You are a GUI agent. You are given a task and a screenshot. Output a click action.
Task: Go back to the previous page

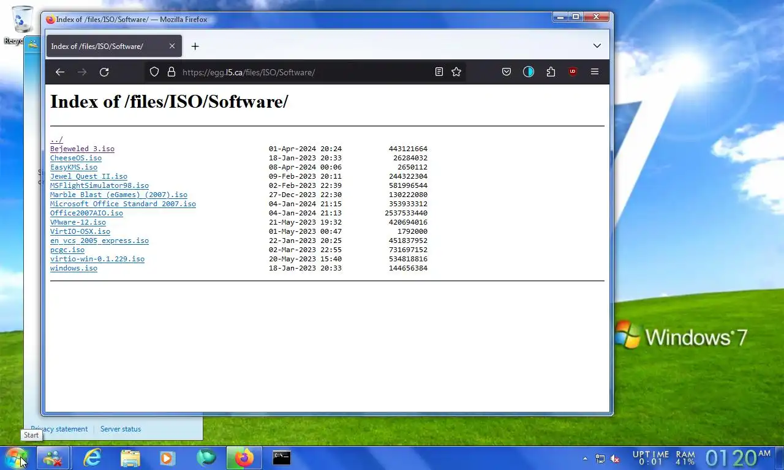tap(59, 72)
